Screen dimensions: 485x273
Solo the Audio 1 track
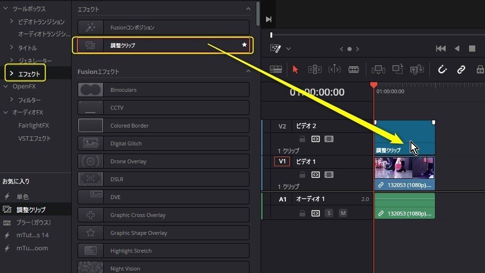pyautogui.click(x=329, y=213)
